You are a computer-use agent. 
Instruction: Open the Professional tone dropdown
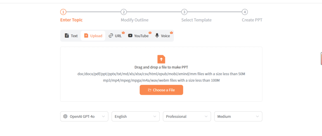187,116
